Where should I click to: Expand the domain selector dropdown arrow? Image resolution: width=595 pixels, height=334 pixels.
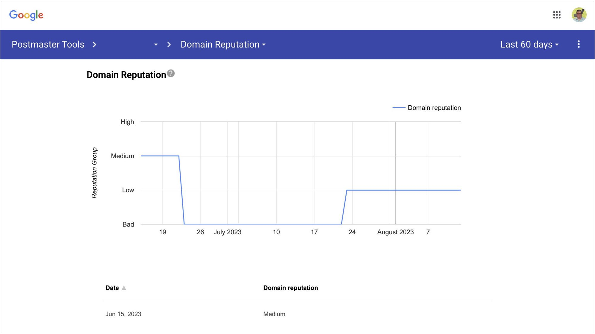coord(156,45)
